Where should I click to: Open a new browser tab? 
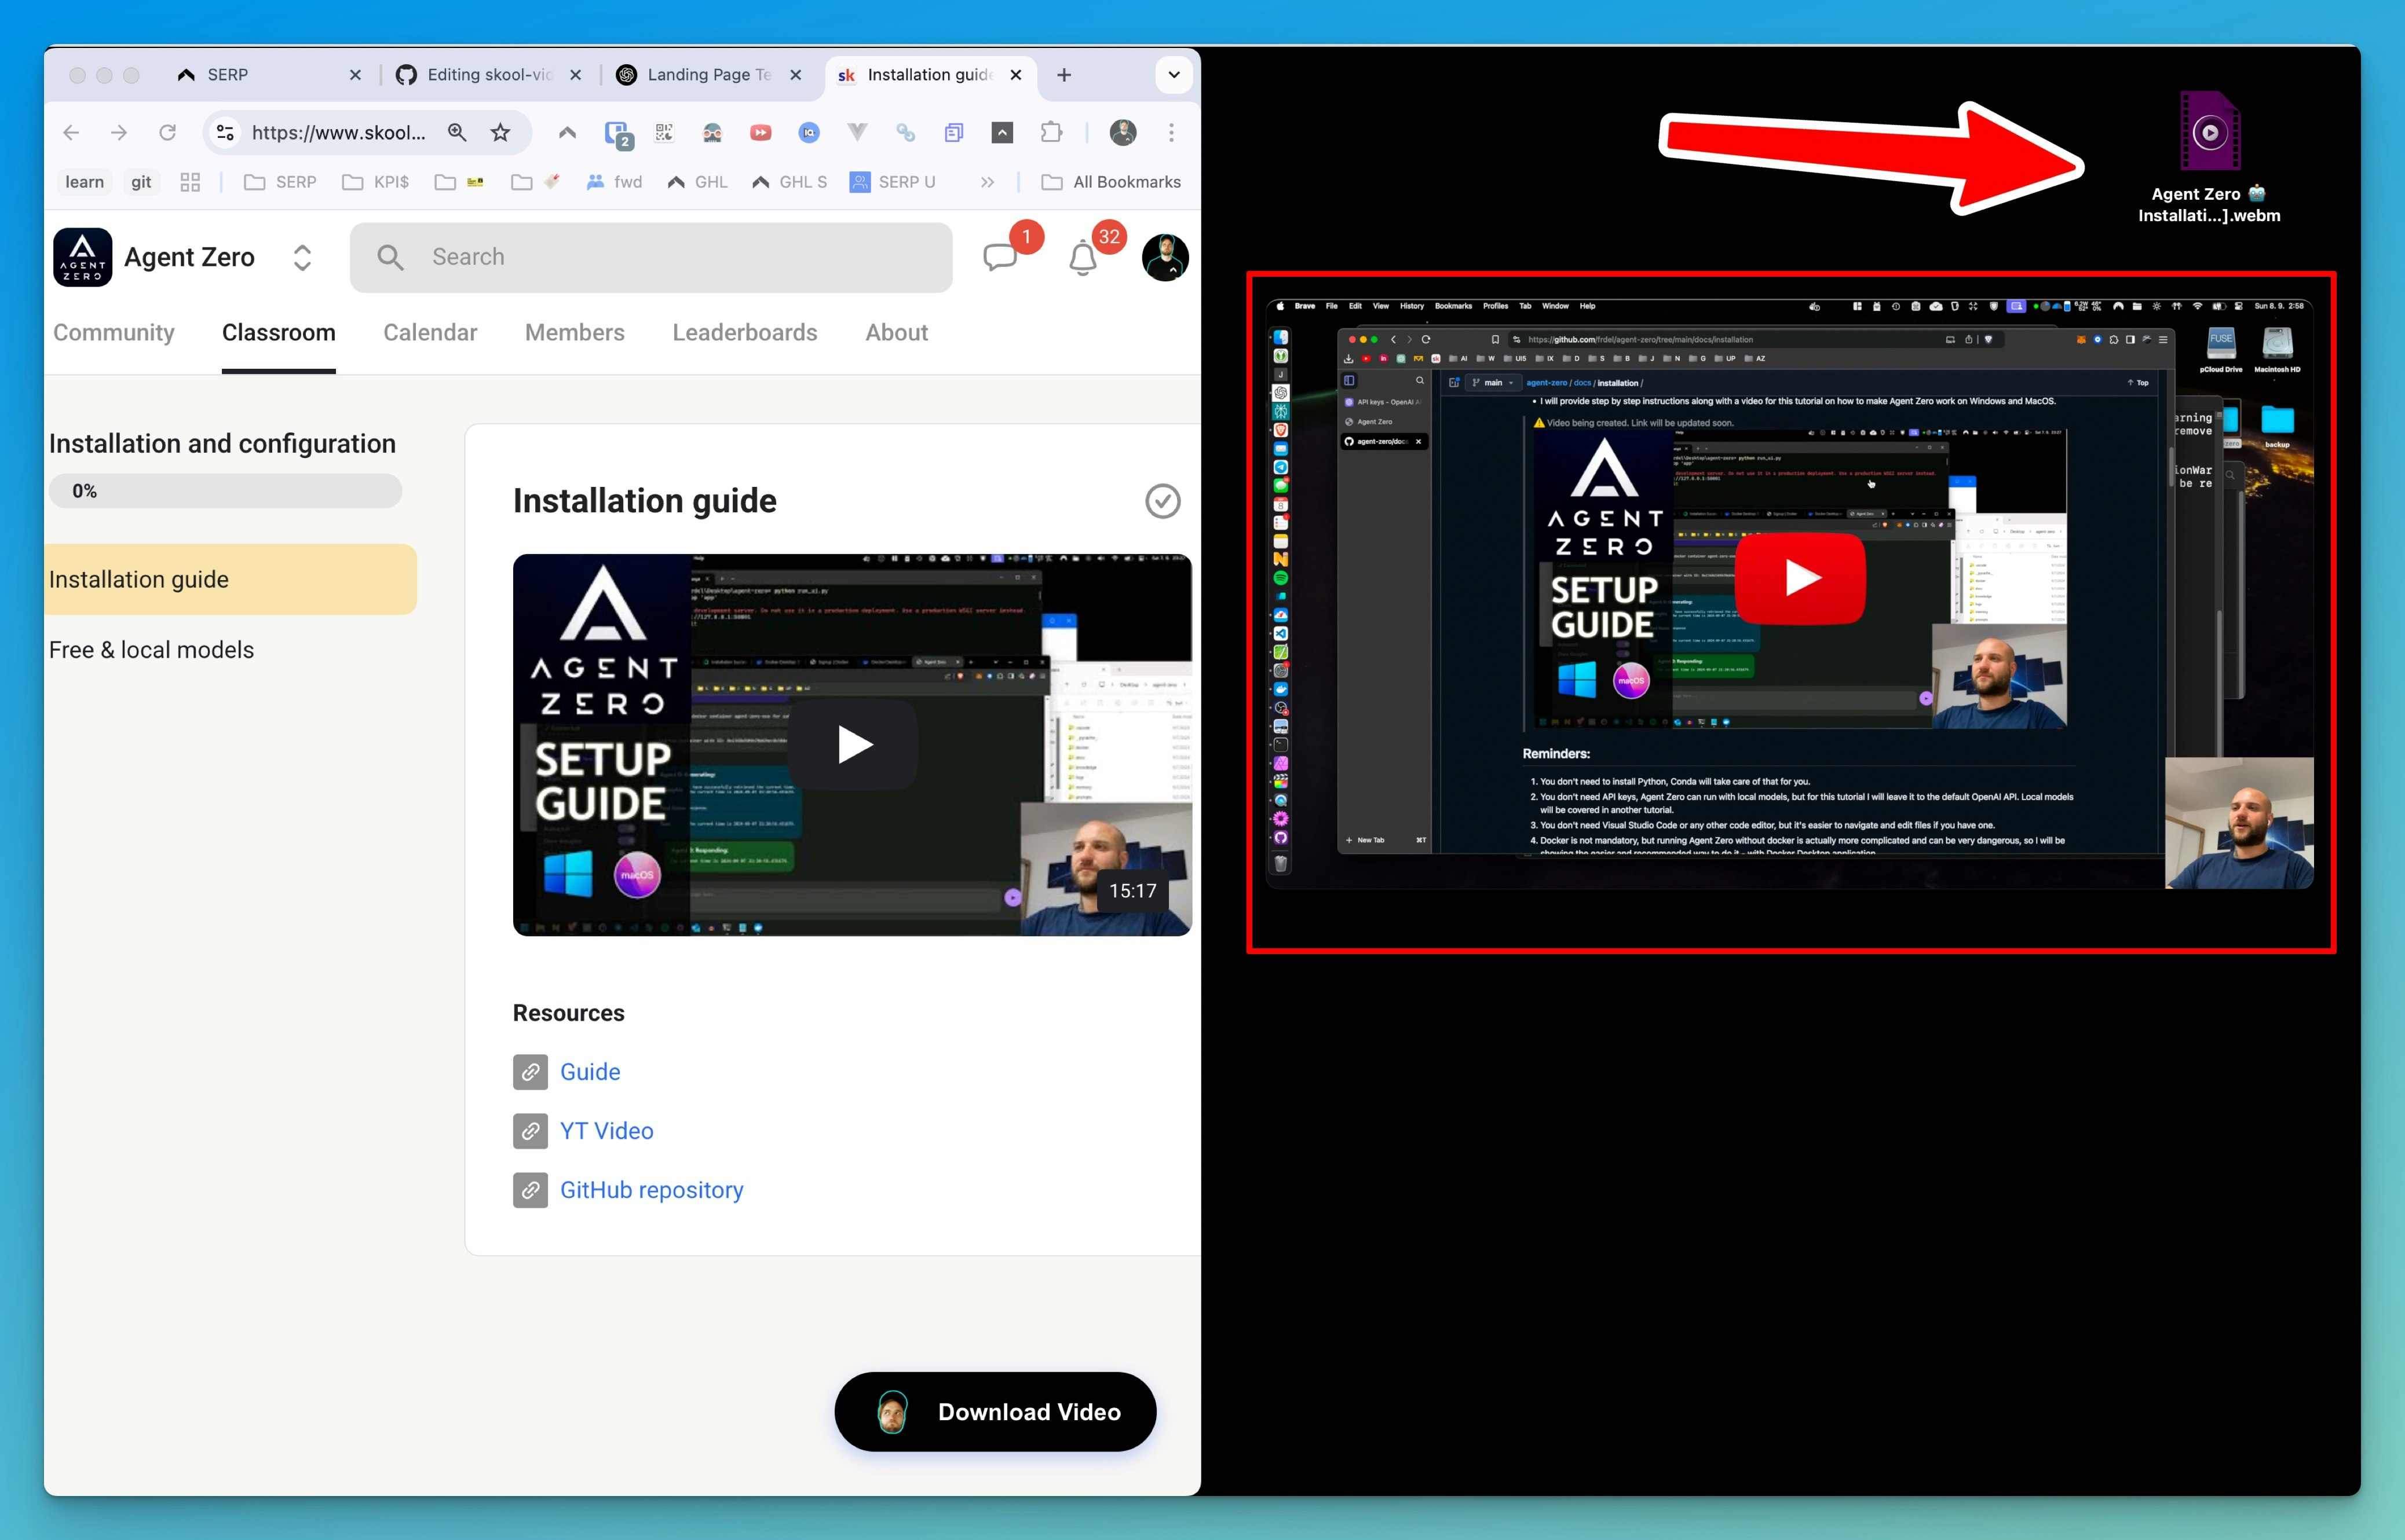point(1065,75)
